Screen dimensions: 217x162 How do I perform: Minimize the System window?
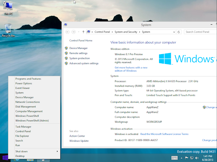click(212, 25)
